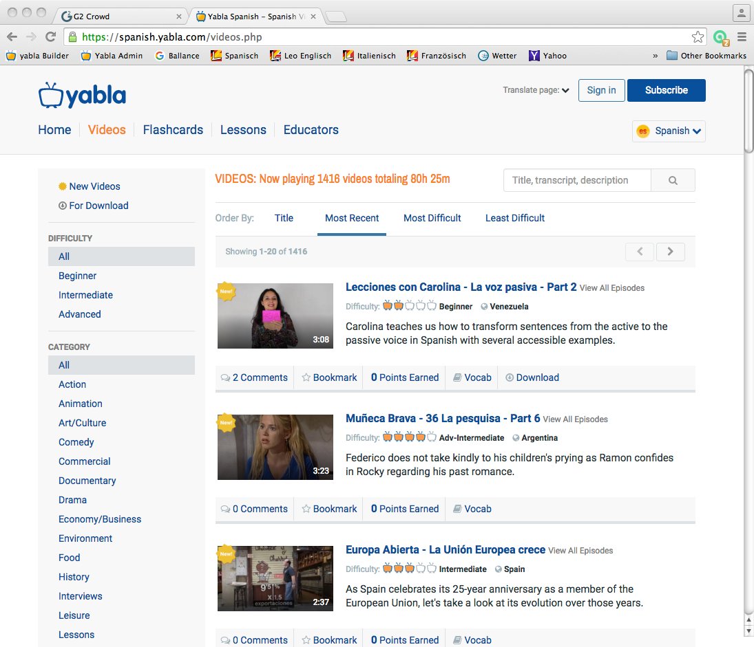Open the Spanish language dropdown
This screenshot has height=647, width=754.
pyautogui.click(x=669, y=131)
